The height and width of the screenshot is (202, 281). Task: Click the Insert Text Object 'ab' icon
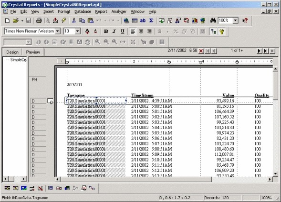(143, 20)
